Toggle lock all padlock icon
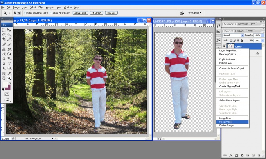The height and width of the screenshot is (159, 266). [242, 41]
